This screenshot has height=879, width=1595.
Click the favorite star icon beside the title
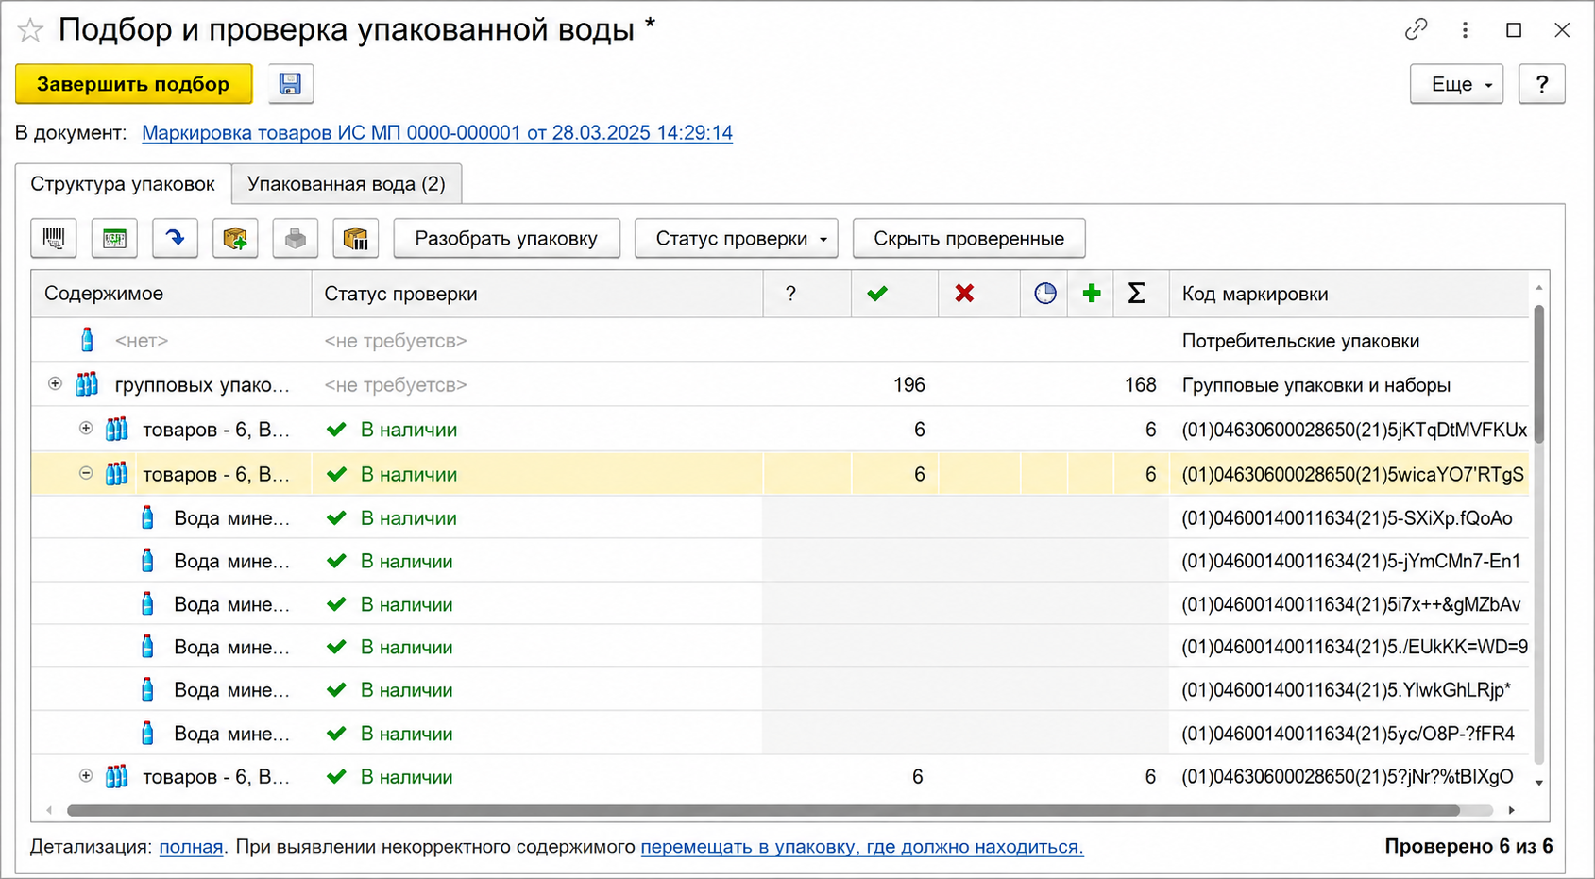tap(30, 30)
